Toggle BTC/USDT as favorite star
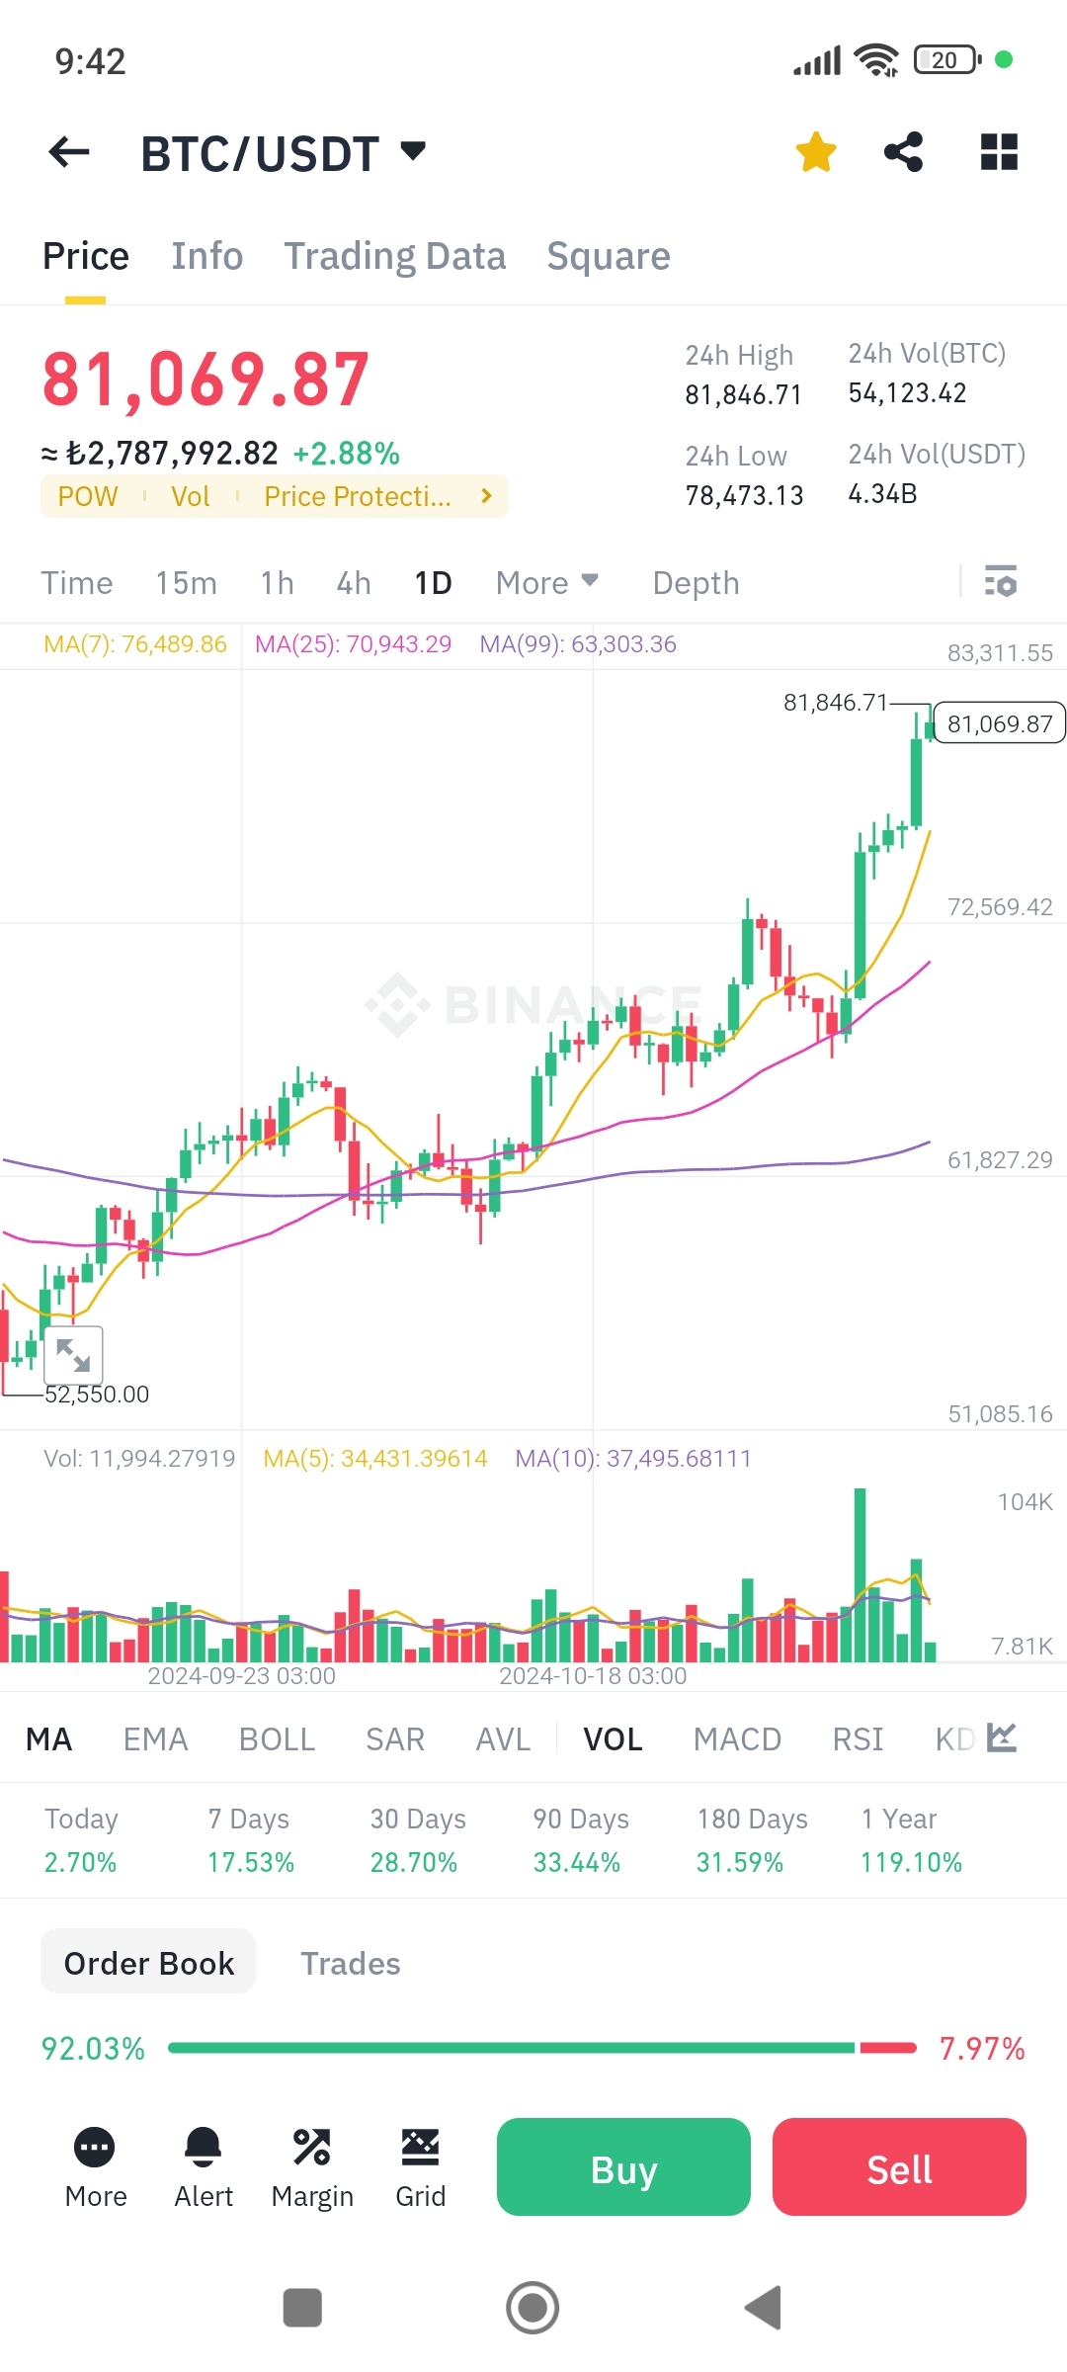This screenshot has height=2372, width=1067. [x=814, y=151]
